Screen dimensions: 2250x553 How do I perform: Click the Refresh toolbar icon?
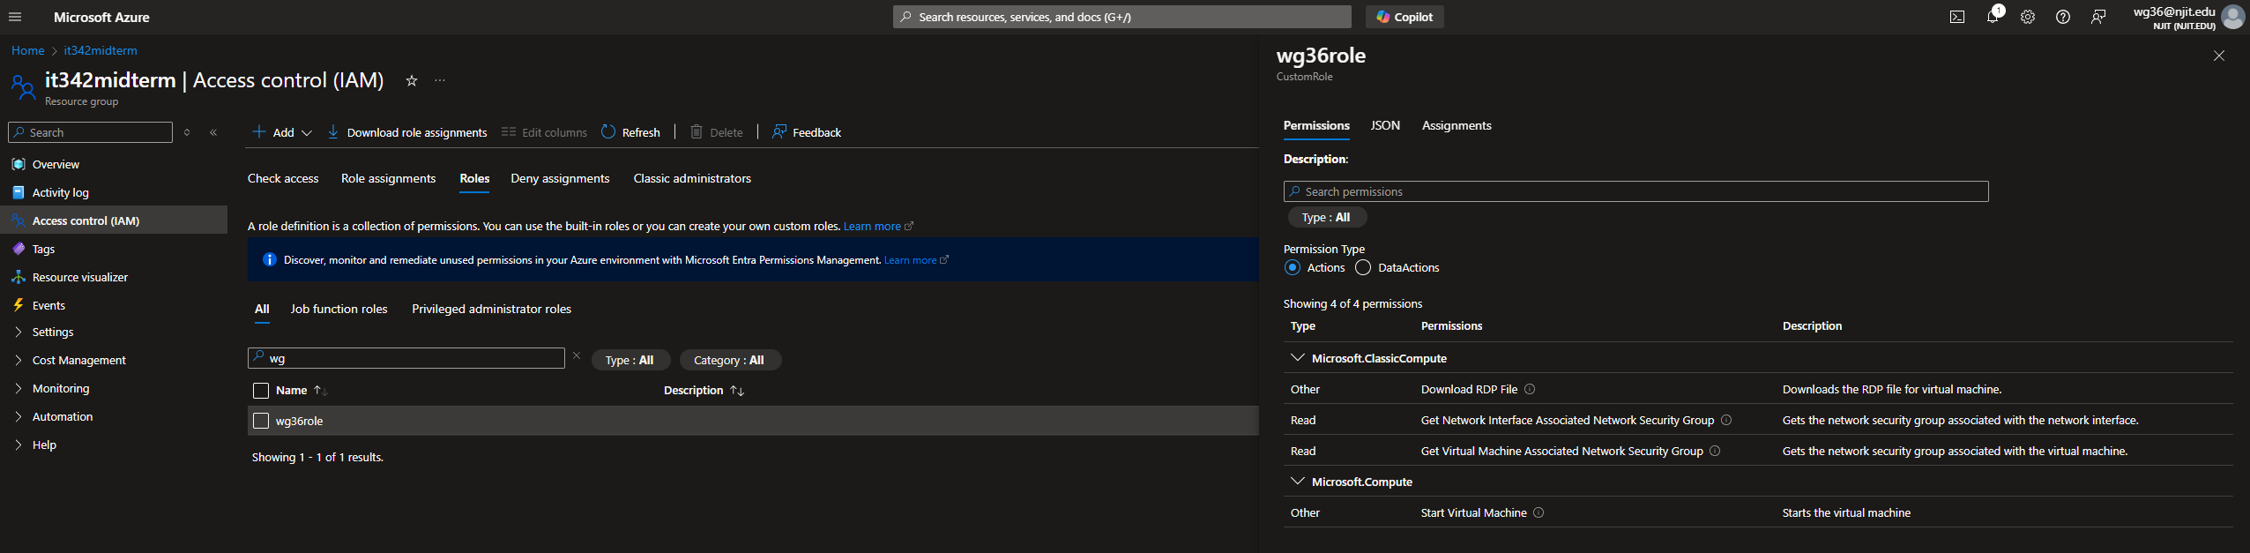(x=608, y=132)
